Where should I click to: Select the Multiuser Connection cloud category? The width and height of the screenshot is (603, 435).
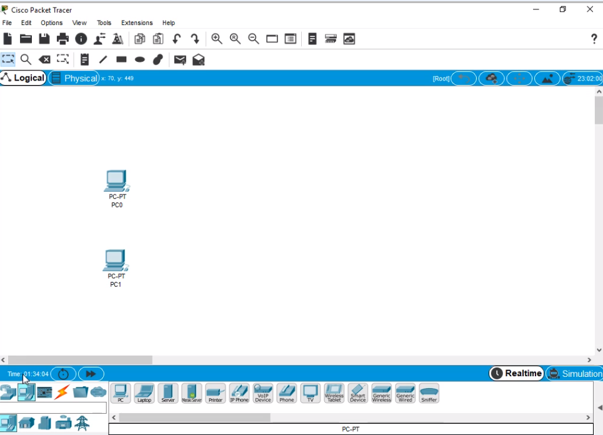click(x=99, y=392)
